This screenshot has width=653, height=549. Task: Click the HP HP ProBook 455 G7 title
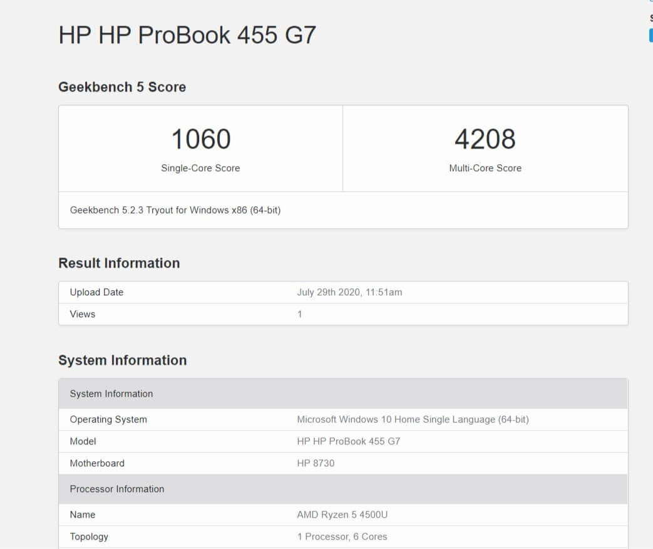tap(187, 34)
